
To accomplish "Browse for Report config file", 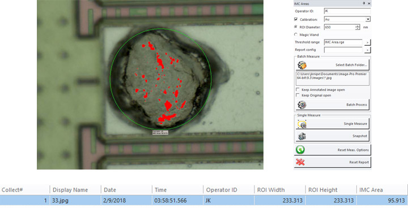I will [x=367, y=50].
